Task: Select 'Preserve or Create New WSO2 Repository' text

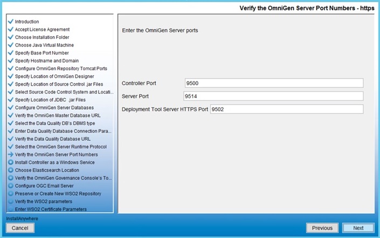Action: click(58, 194)
